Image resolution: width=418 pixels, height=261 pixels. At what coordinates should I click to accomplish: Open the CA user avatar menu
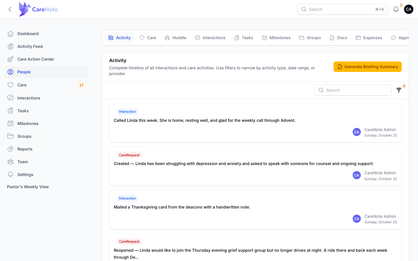click(408, 9)
